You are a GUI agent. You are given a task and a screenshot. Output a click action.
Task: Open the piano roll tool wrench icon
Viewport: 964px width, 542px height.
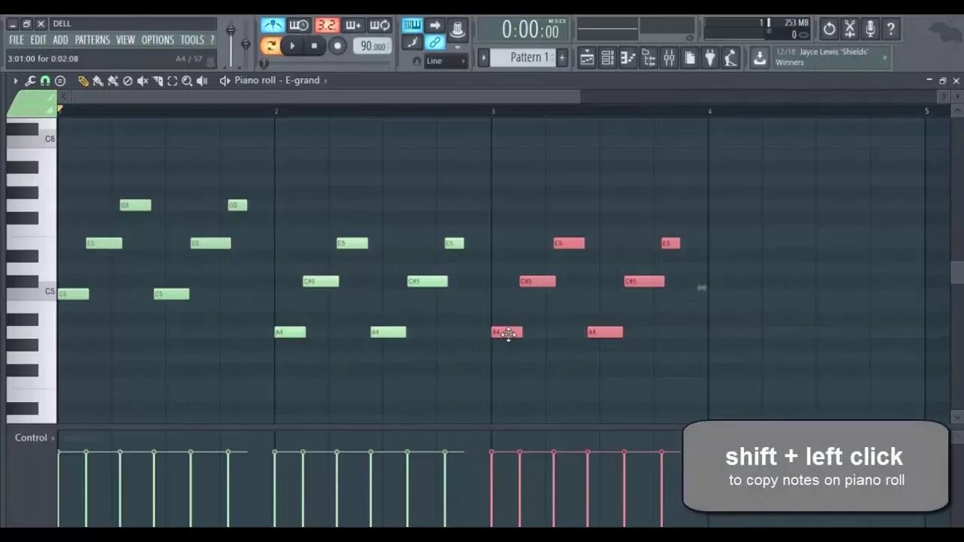coord(31,81)
